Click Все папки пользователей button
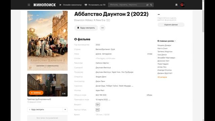 [47, 118]
